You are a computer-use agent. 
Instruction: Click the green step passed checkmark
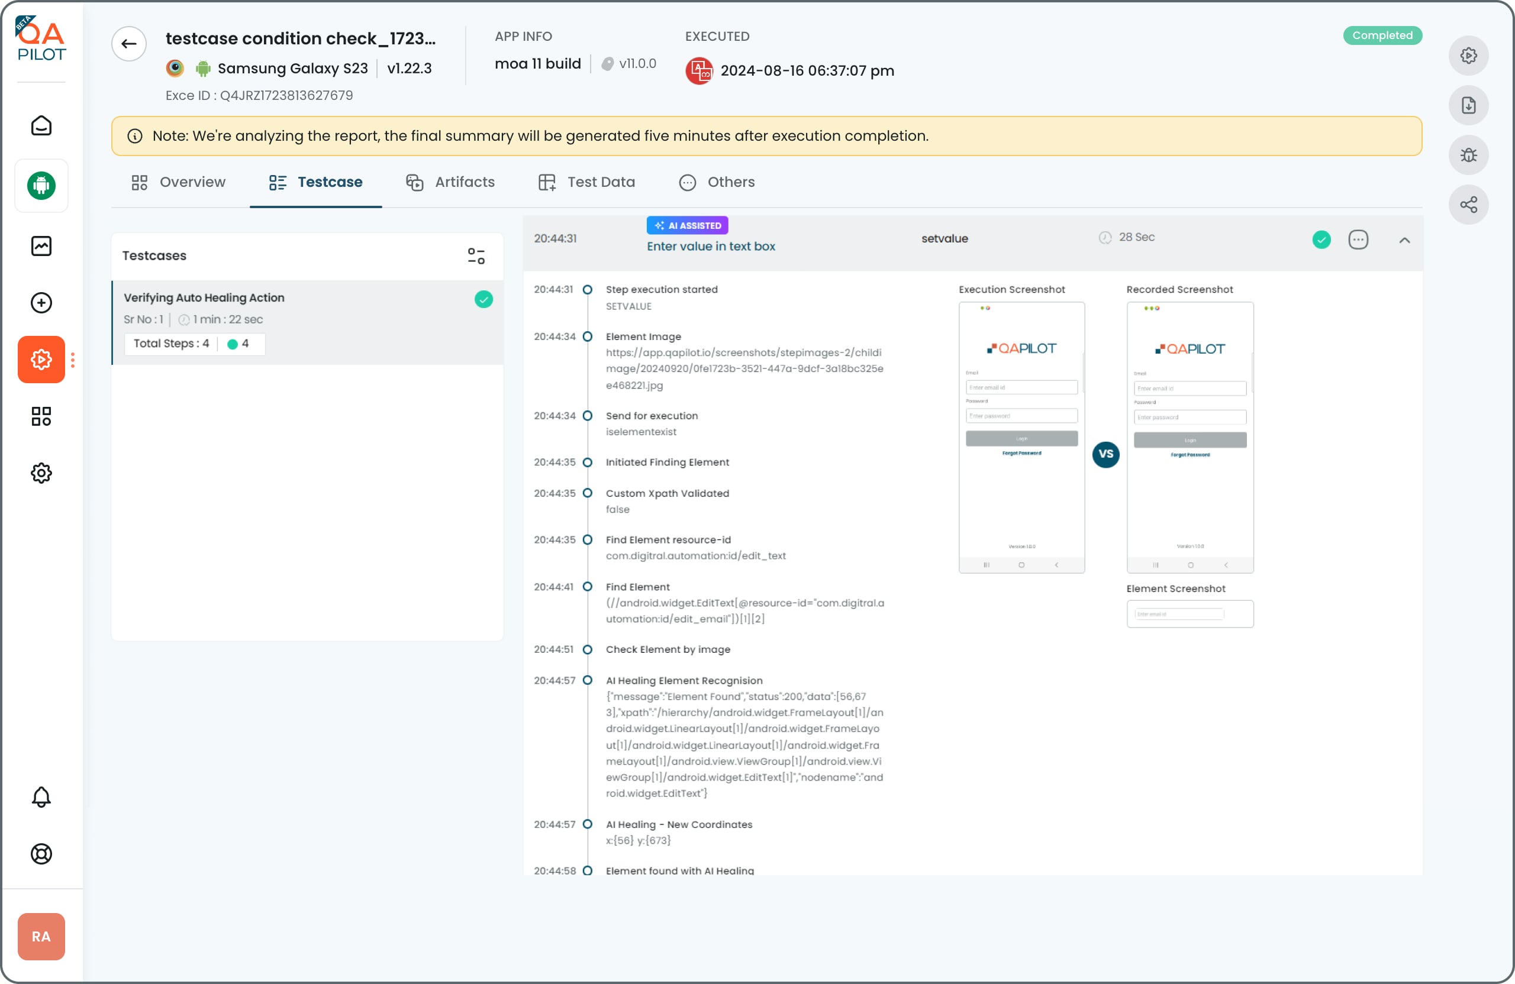point(1321,240)
